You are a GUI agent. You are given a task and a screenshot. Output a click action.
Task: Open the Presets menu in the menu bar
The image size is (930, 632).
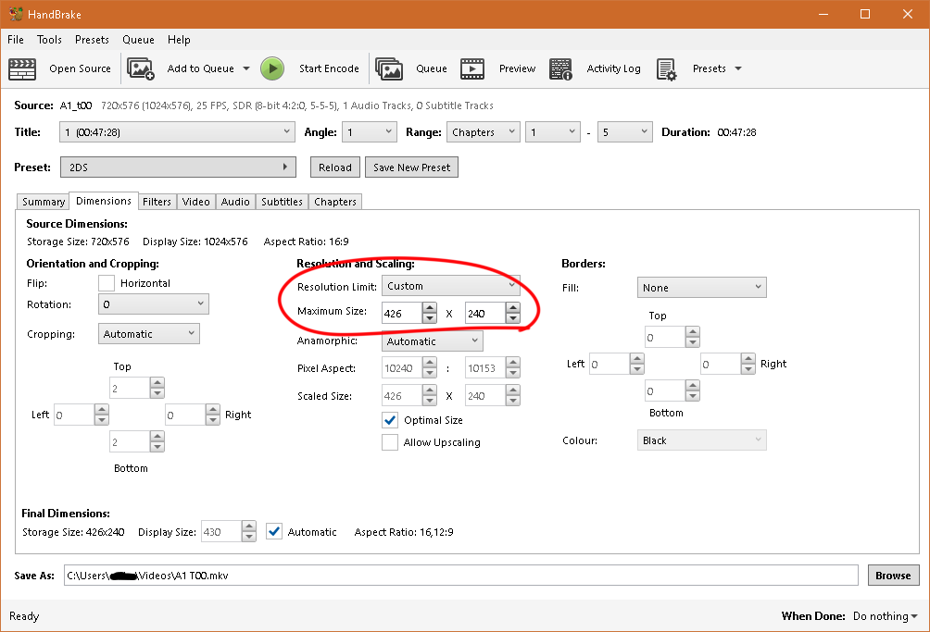92,40
